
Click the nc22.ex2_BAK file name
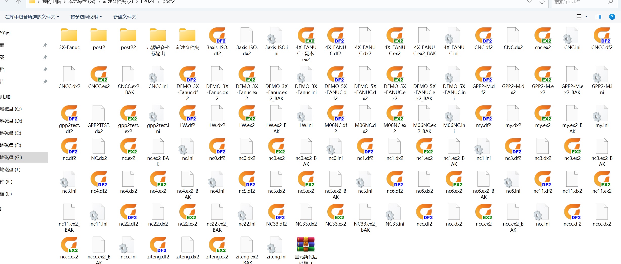217,227
